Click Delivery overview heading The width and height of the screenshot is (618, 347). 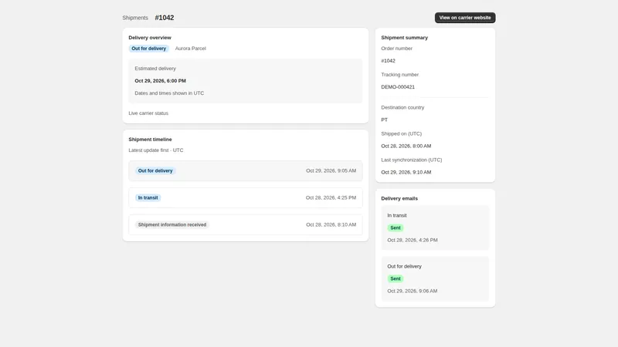click(150, 38)
